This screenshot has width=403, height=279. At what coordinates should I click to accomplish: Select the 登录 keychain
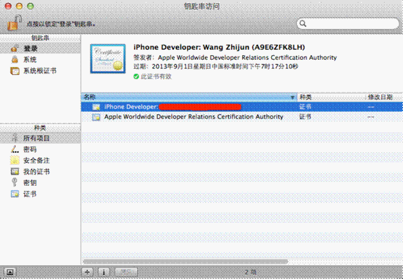(x=40, y=49)
